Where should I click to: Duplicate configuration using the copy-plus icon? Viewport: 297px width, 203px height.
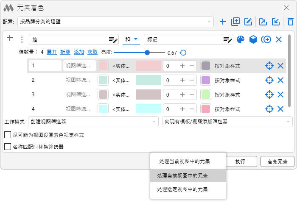pos(235,22)
